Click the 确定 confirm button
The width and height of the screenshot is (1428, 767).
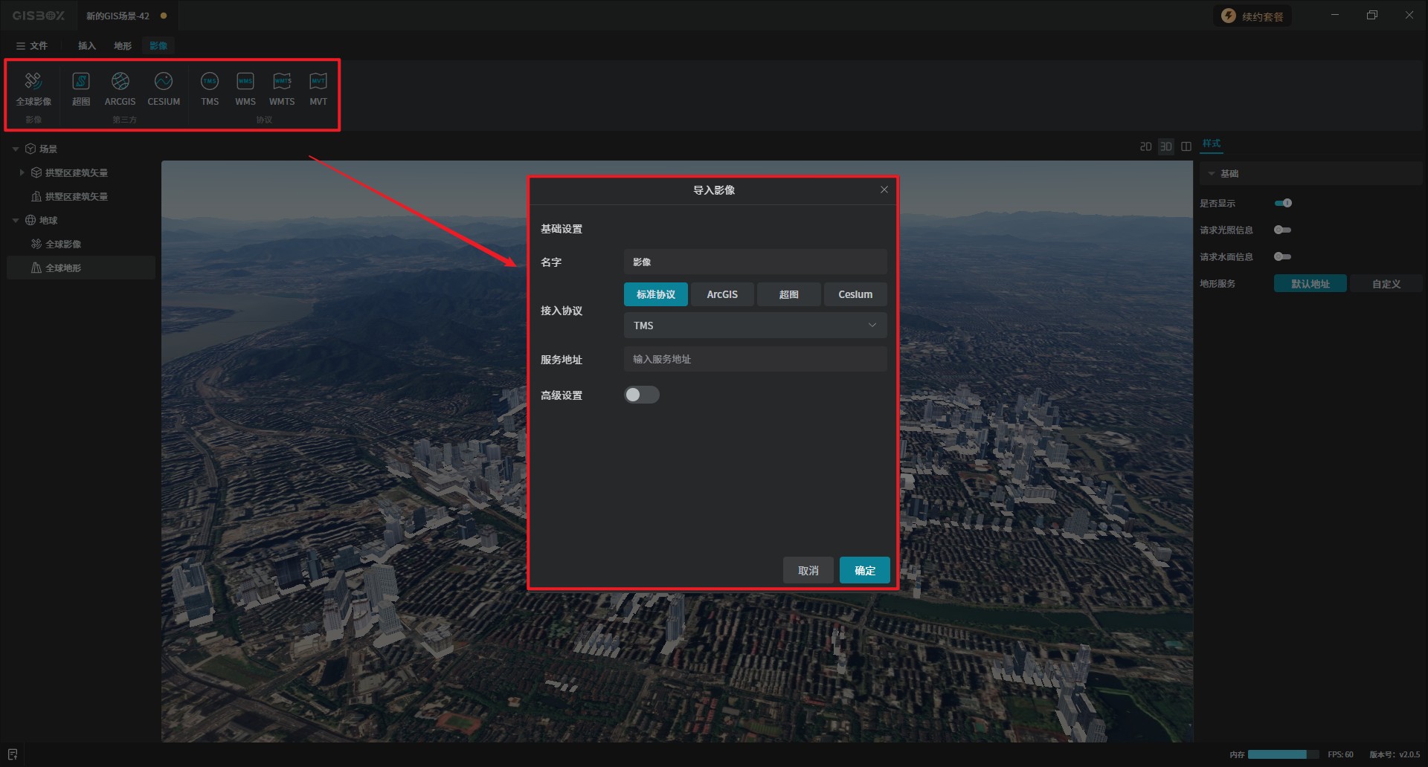point(864,570)
